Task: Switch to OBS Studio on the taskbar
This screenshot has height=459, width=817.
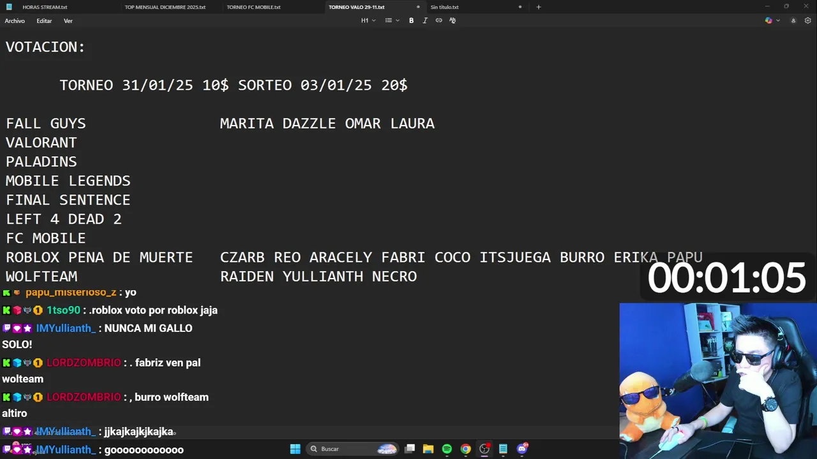Action: click(484, 449)
